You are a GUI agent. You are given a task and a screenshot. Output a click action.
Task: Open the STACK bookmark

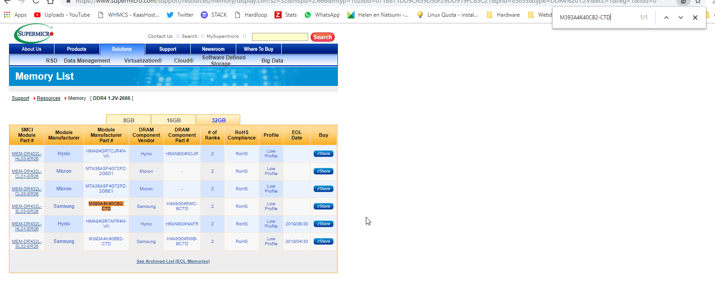[214, 15]
